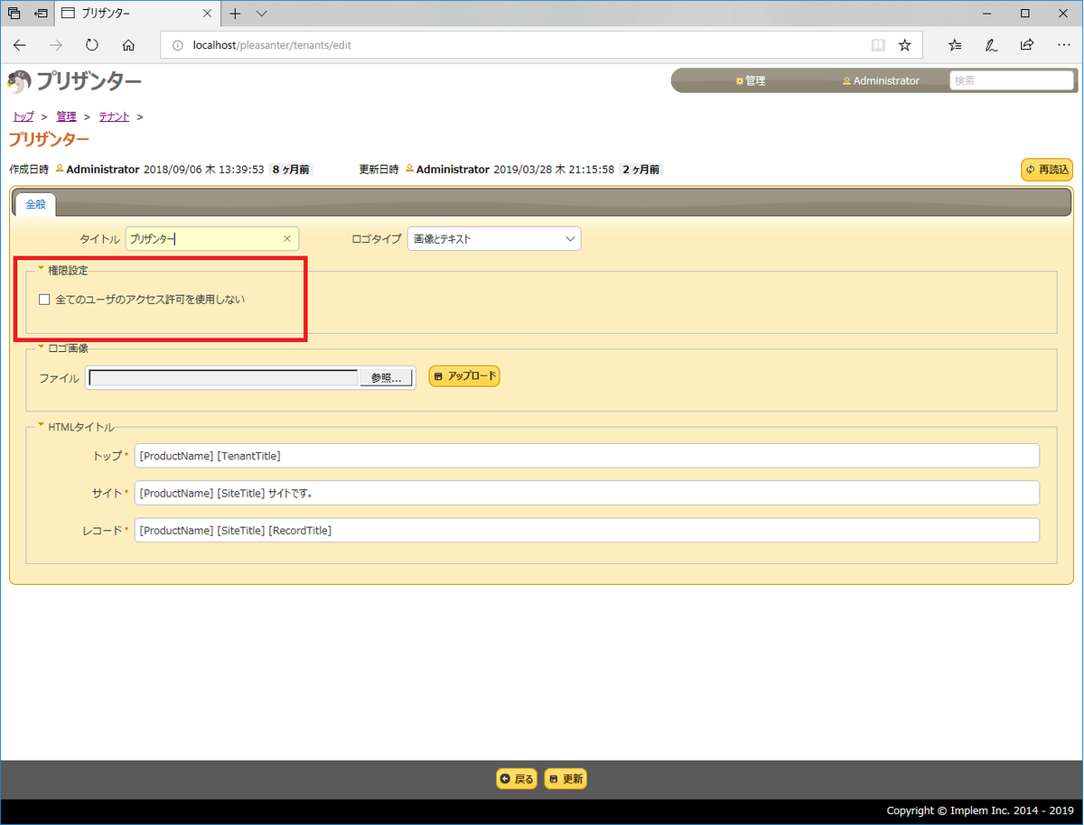Click the site information icon in address bar
The width and height of the screenshot is (1084, 825).
pyautogui.click(x=177, y=44)
